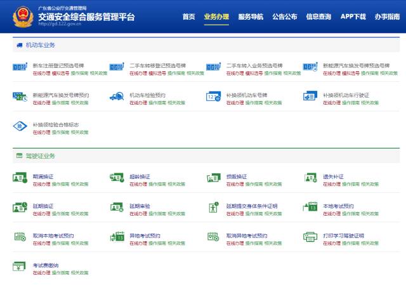Click 在线办理 under 遗失补证
This screenshot has height=285, width=406.
coord(331,183)
